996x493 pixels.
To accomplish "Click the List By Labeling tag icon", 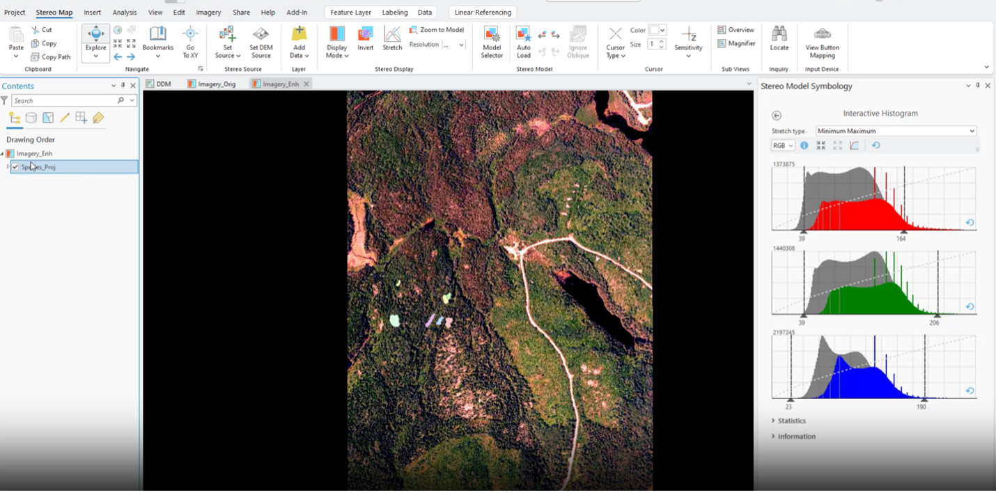I will [98, 118].
